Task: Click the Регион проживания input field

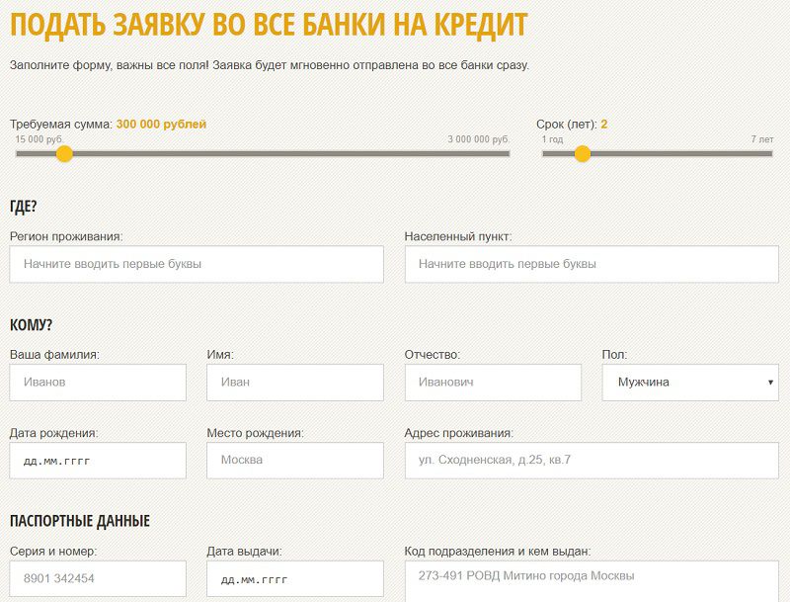Action: click(197, 264)
